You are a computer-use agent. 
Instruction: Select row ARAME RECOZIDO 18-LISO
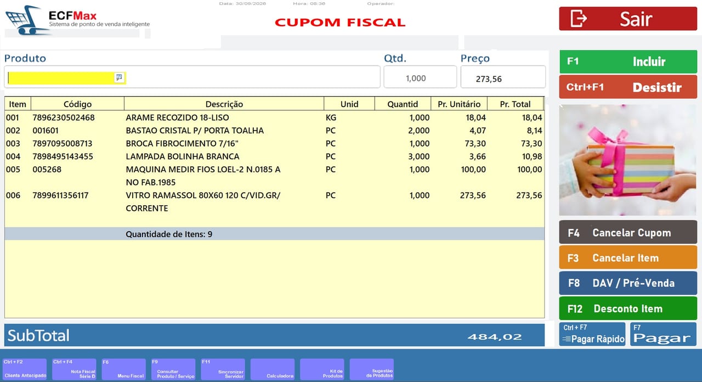(x=274, y=117)
